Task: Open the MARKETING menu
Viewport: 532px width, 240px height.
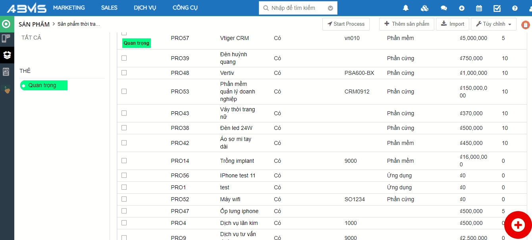Action: (69, 8)
